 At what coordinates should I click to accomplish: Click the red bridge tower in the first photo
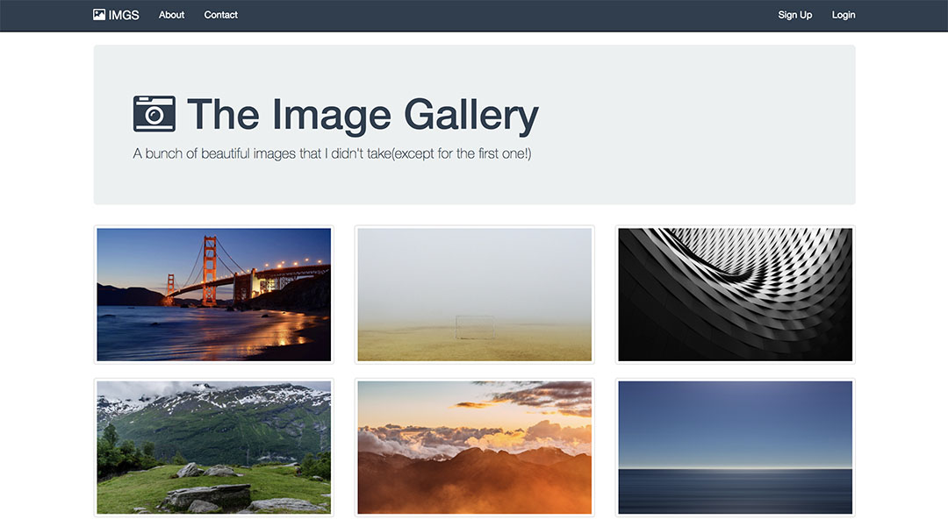pos(209,267)
